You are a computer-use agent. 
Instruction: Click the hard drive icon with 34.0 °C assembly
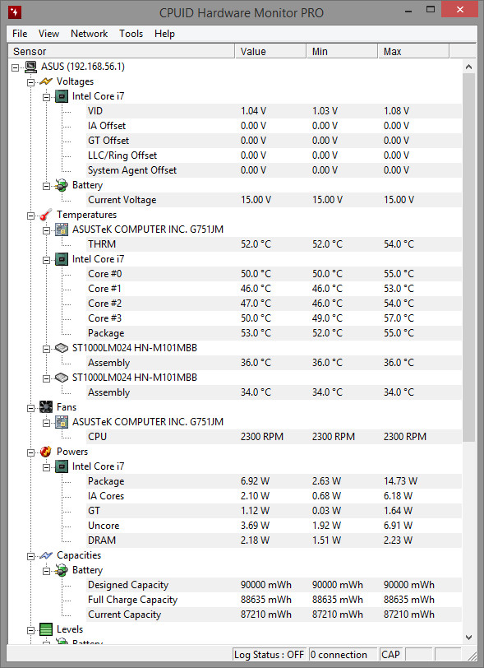[x=62, y=378]
